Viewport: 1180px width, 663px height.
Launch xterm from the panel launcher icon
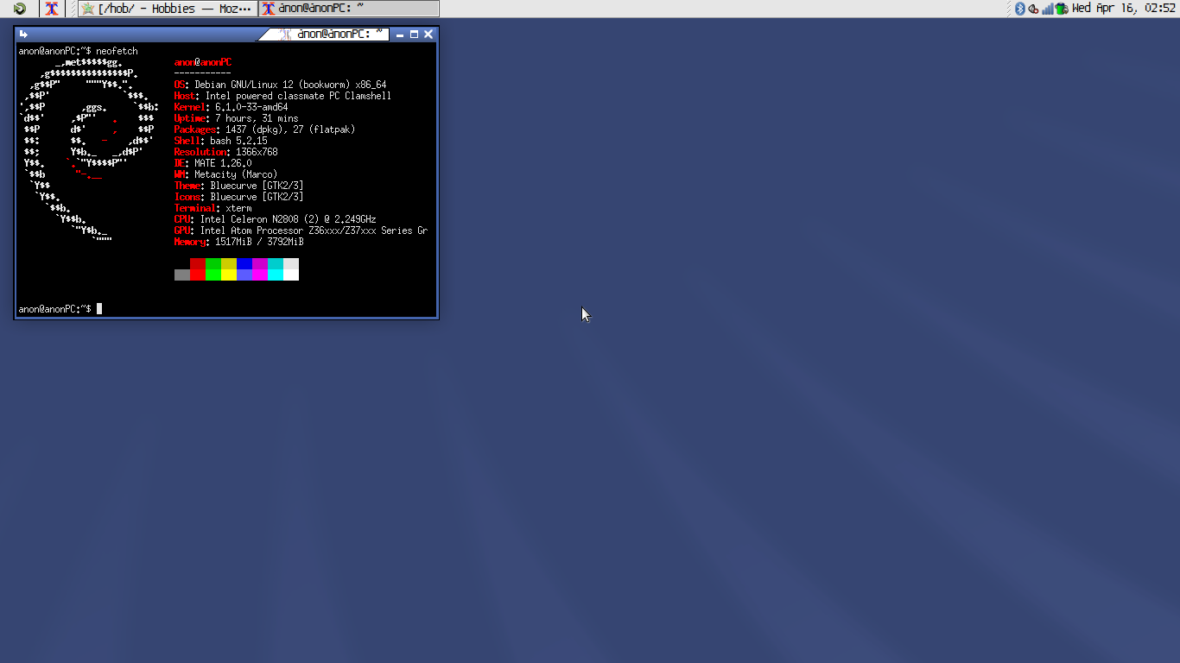click(x=53, y=9)
